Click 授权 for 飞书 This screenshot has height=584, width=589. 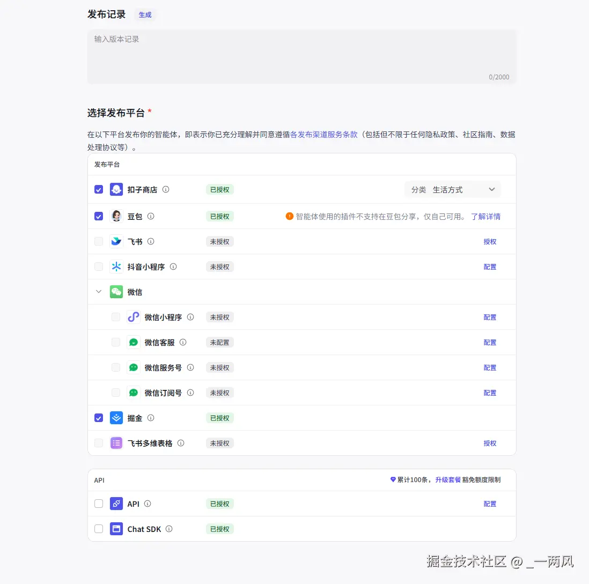click(x=489, y=241)
